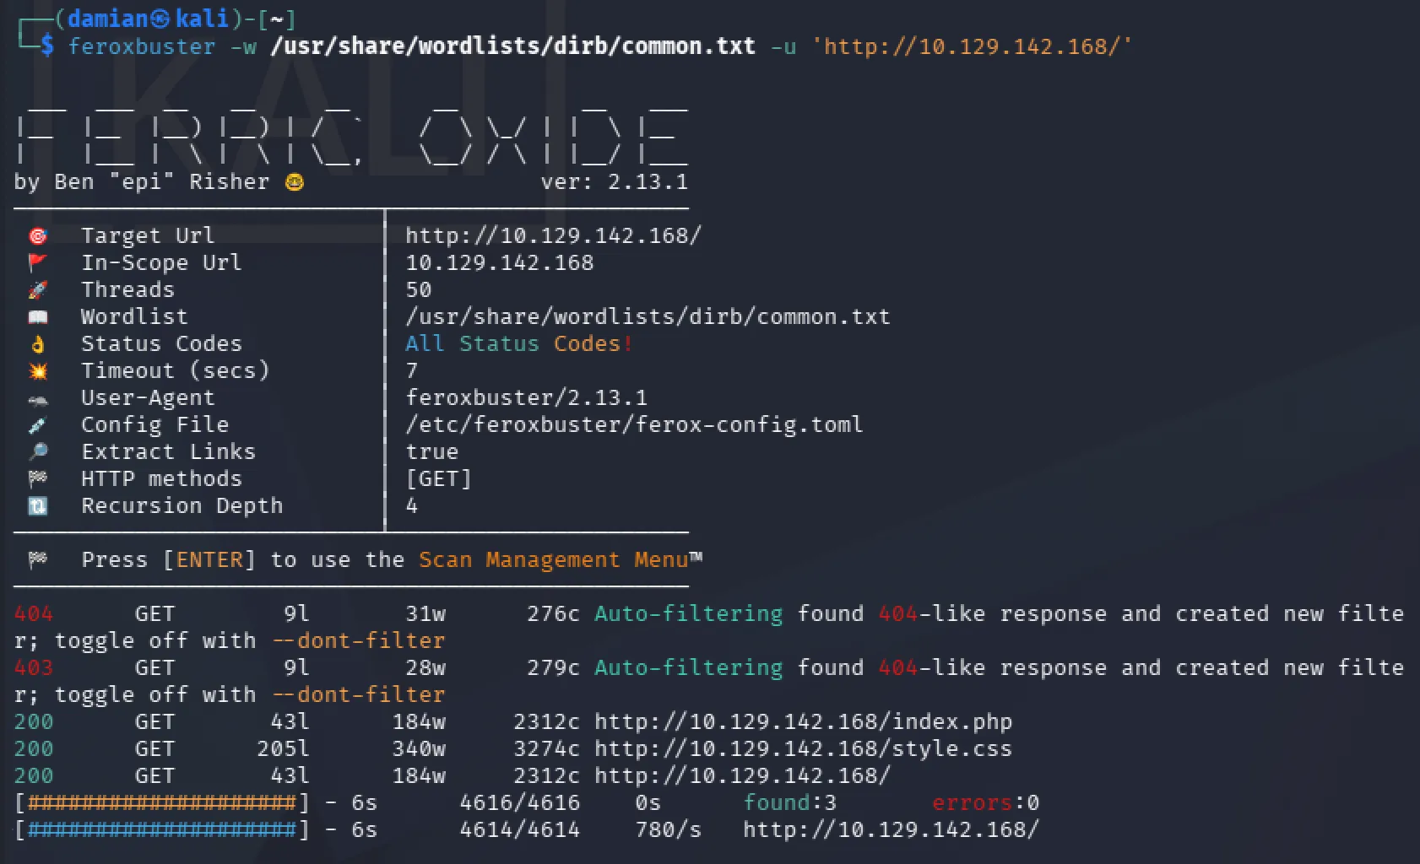Click the feroxbuster/2.13.1 user-agent value
The width and height of the screenshot is (1420, 864).
click(526, 397)
